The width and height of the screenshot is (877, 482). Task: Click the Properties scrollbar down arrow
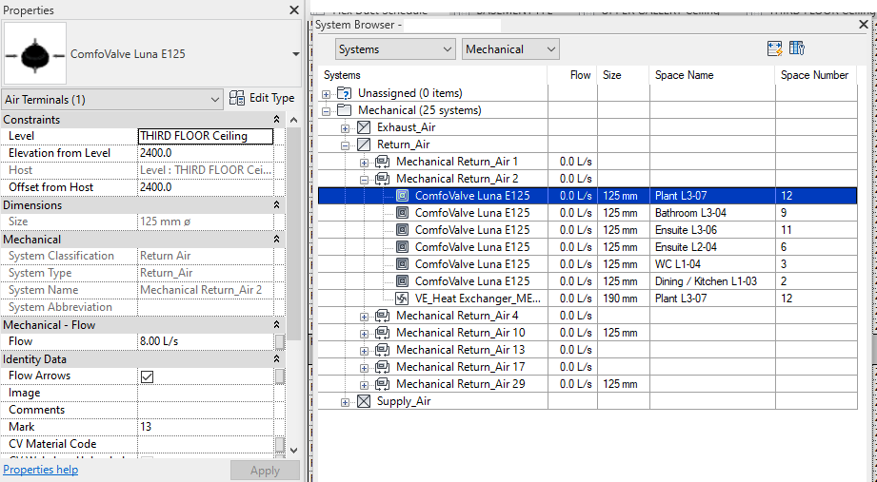coord(294,451)
